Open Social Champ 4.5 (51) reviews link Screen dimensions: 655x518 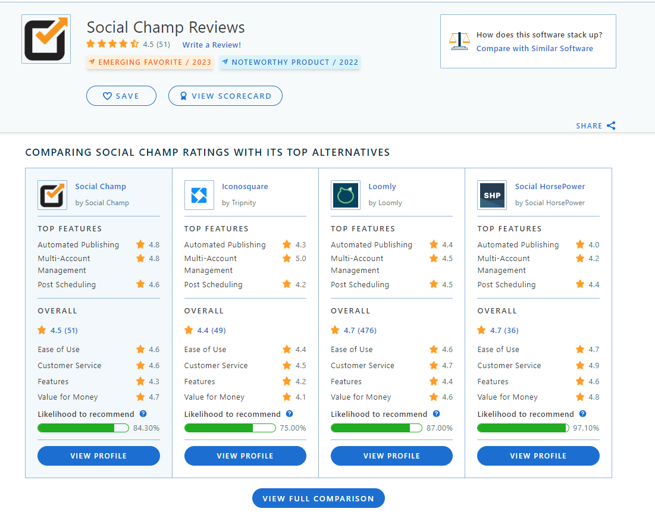pos(64,331)
